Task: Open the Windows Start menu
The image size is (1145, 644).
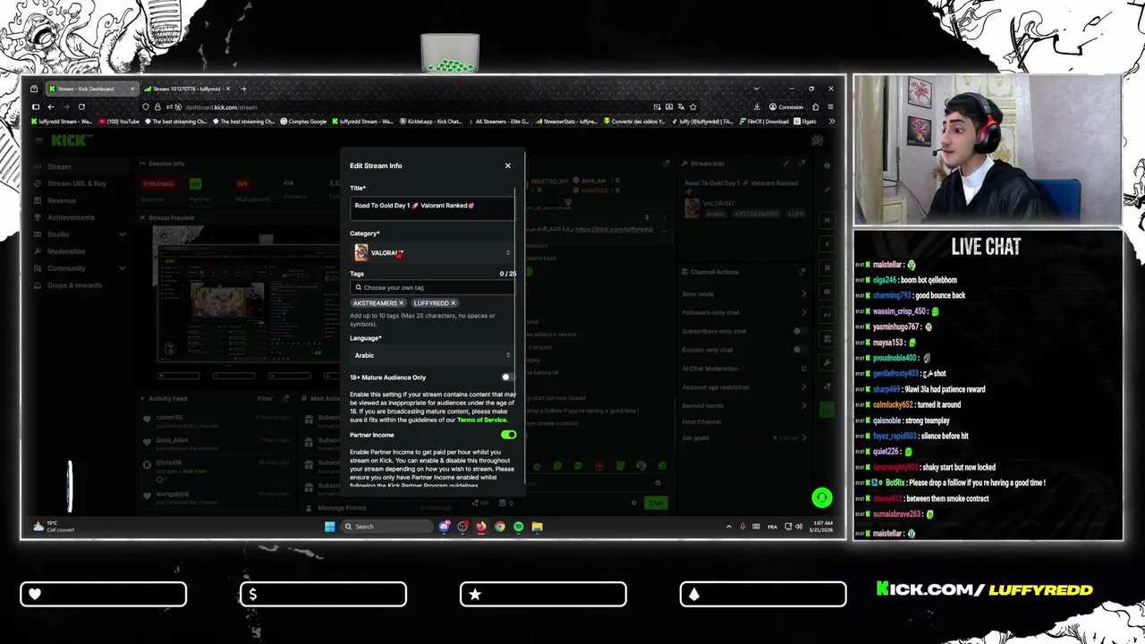Action: (x=329, y=526)
